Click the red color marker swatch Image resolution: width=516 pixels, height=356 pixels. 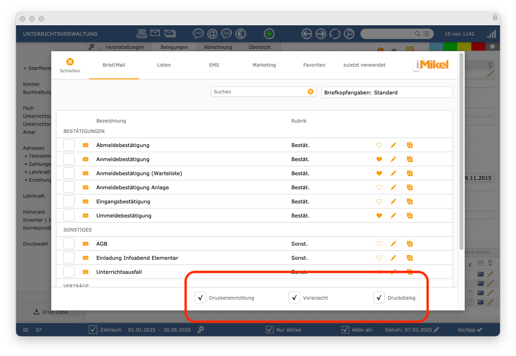[x=478, y=46]
